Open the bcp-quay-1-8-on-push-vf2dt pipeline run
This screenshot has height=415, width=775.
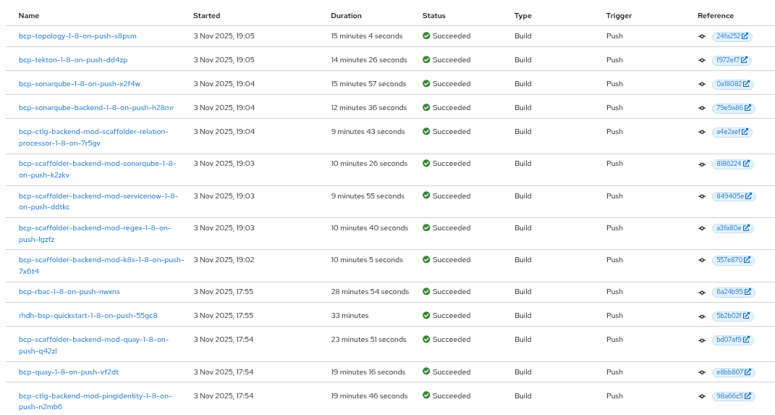point(69,372)
